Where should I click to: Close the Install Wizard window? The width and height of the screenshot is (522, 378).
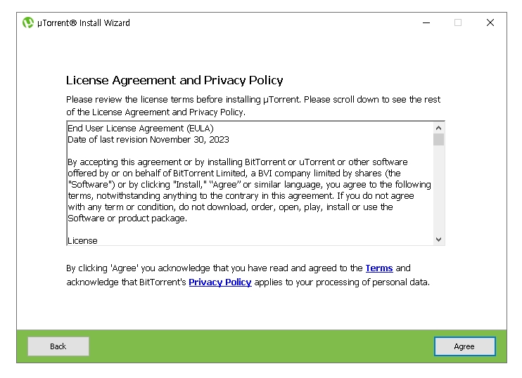(490, 22)
